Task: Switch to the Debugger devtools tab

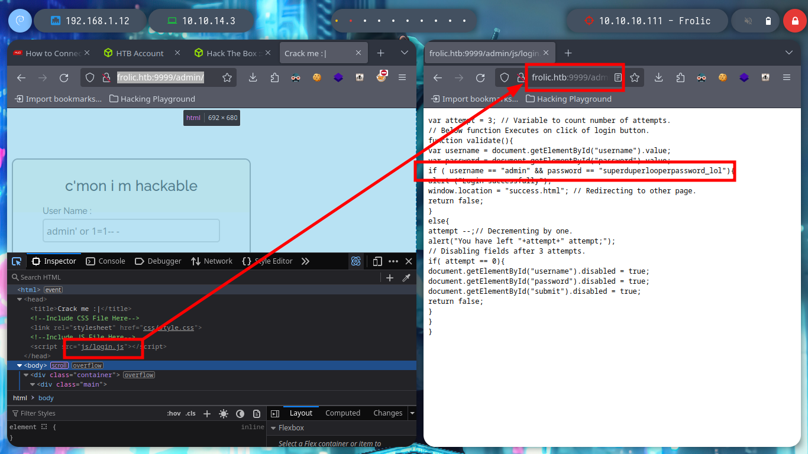Action: (158, 261)
